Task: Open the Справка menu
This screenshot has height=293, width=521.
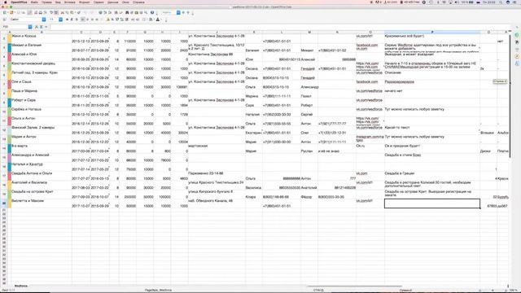Action: (x=138, y=2)
